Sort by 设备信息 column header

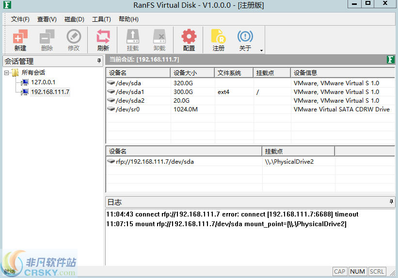(343, 73)
